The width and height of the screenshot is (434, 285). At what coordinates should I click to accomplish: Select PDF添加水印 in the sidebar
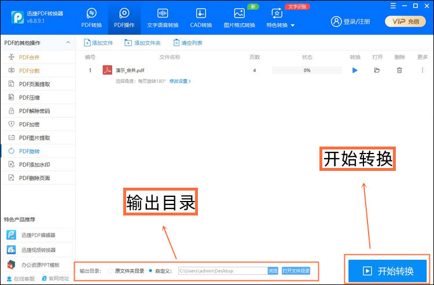coord(38,165)
